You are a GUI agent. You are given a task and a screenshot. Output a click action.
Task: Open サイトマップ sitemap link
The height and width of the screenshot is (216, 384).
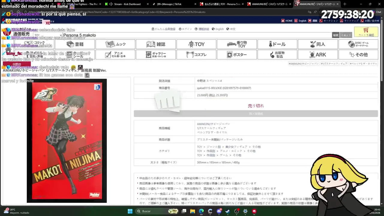tap(349, 21)
